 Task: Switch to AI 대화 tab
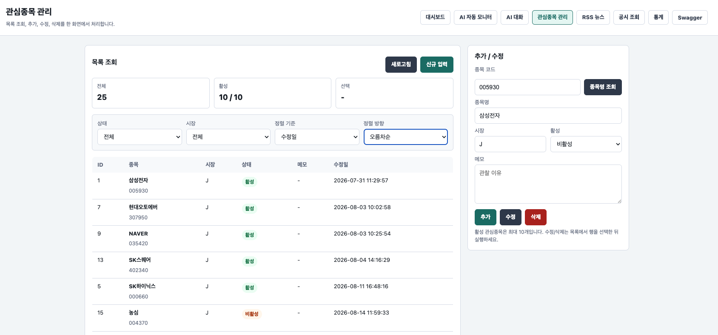coord(515,17)
